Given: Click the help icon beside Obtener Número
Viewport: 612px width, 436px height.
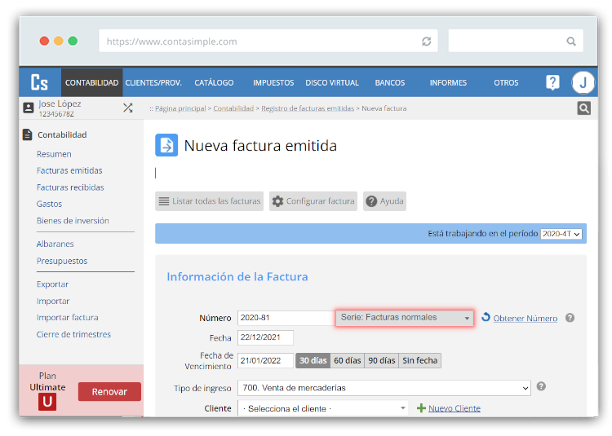Looking at the screenshot, I should [x=570, y=318].
